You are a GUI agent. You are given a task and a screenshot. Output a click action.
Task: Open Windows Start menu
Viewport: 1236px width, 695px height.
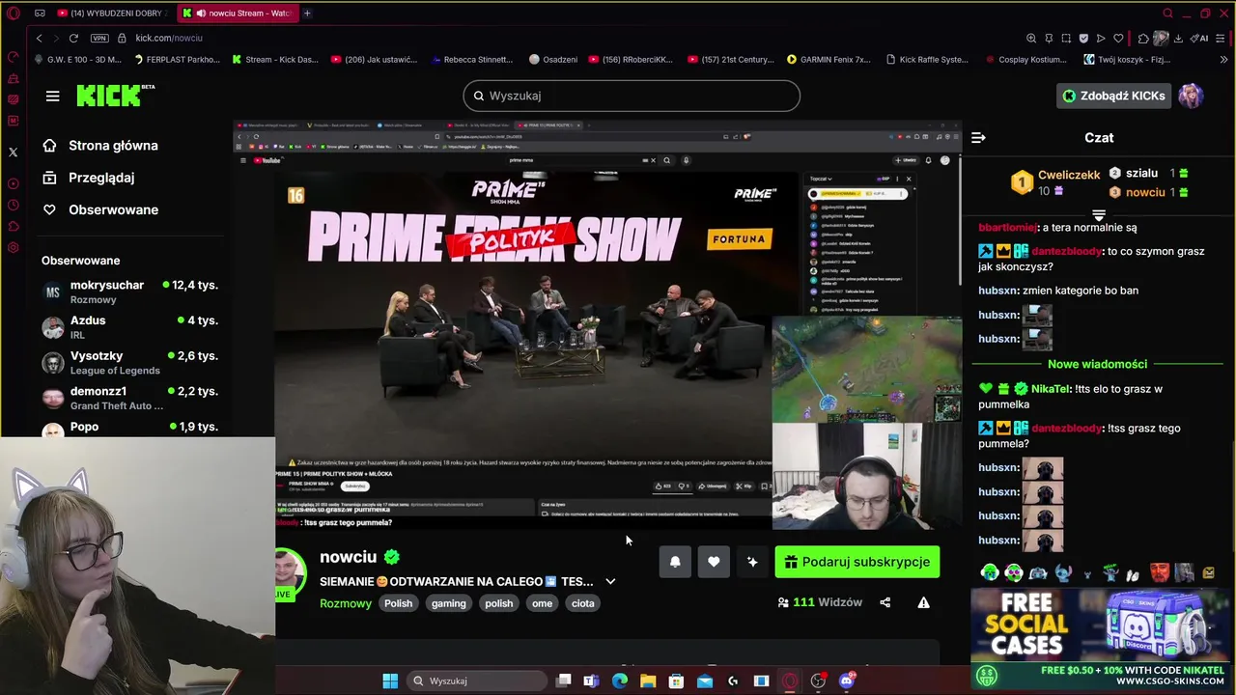[x=390, y=681]
